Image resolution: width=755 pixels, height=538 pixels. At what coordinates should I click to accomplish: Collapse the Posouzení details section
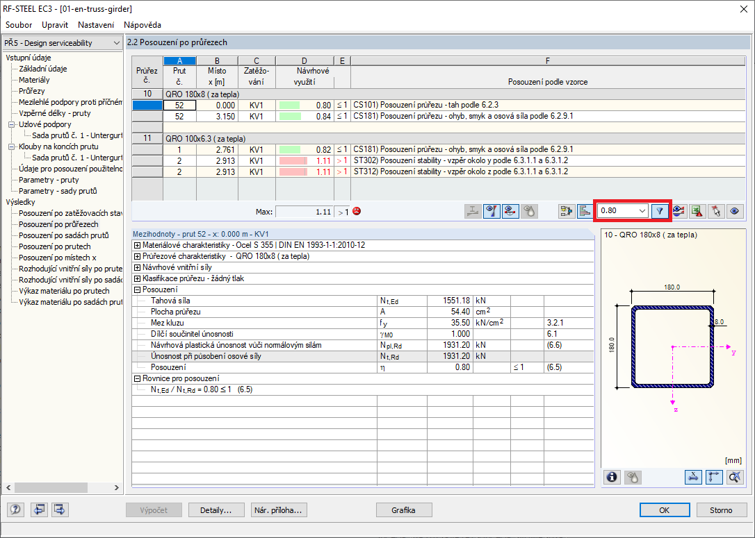click(137, 289)
